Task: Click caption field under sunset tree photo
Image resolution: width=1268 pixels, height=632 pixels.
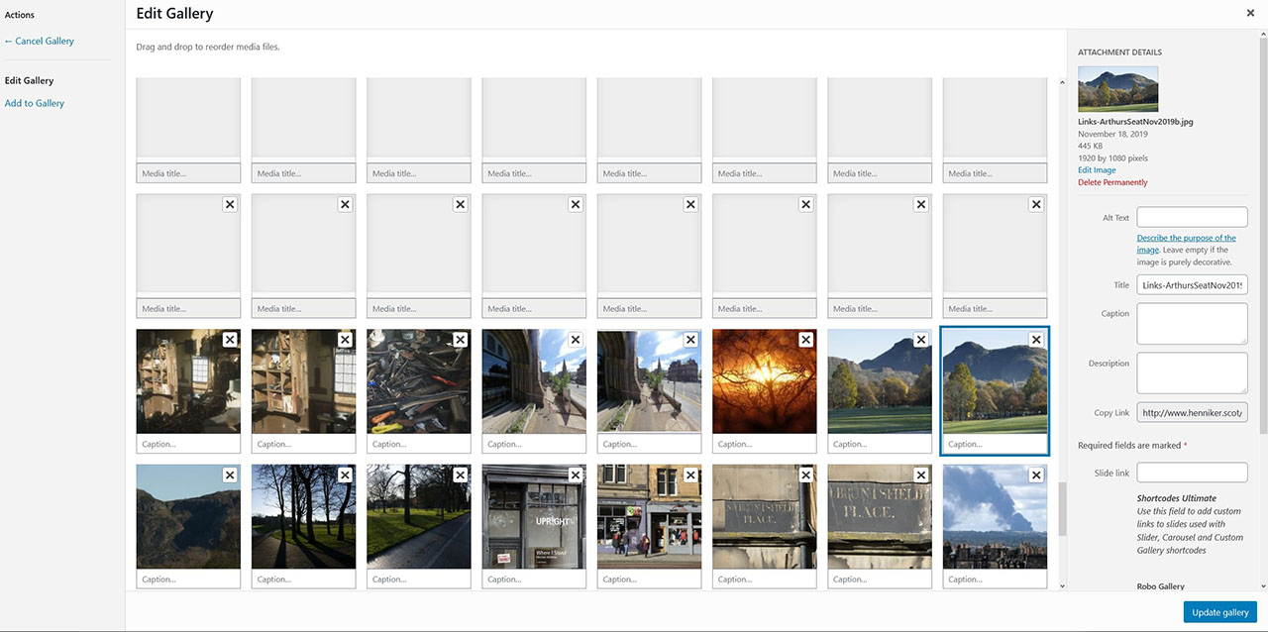Action: coord(764,444)
